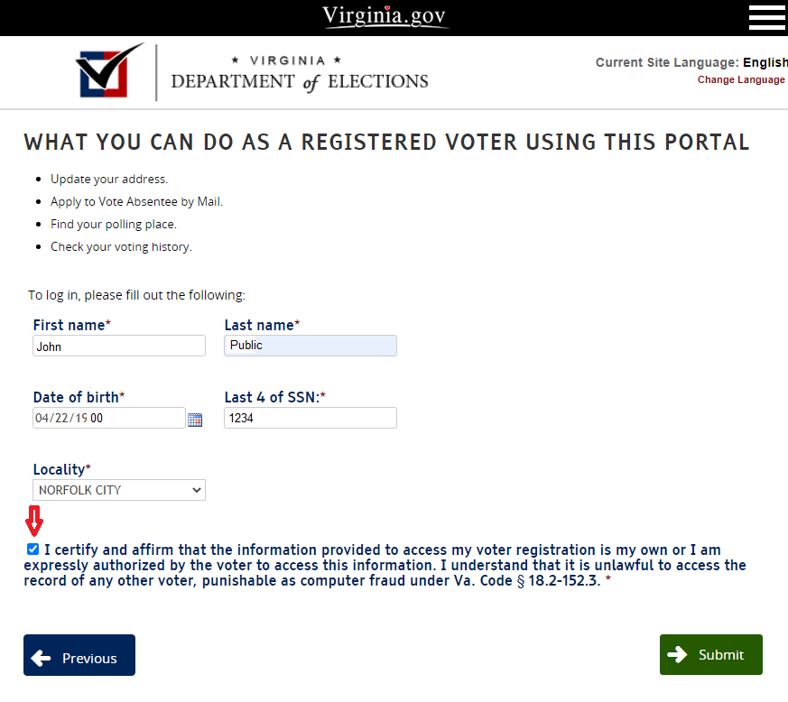Select the Date of birth field
The width and height of the screenshot is (788, 702).
108,418
